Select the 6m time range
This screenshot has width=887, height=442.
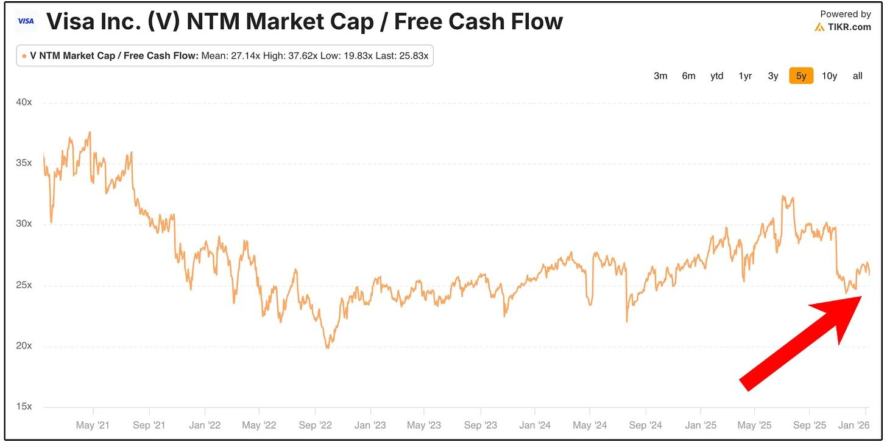click(688, 76)
